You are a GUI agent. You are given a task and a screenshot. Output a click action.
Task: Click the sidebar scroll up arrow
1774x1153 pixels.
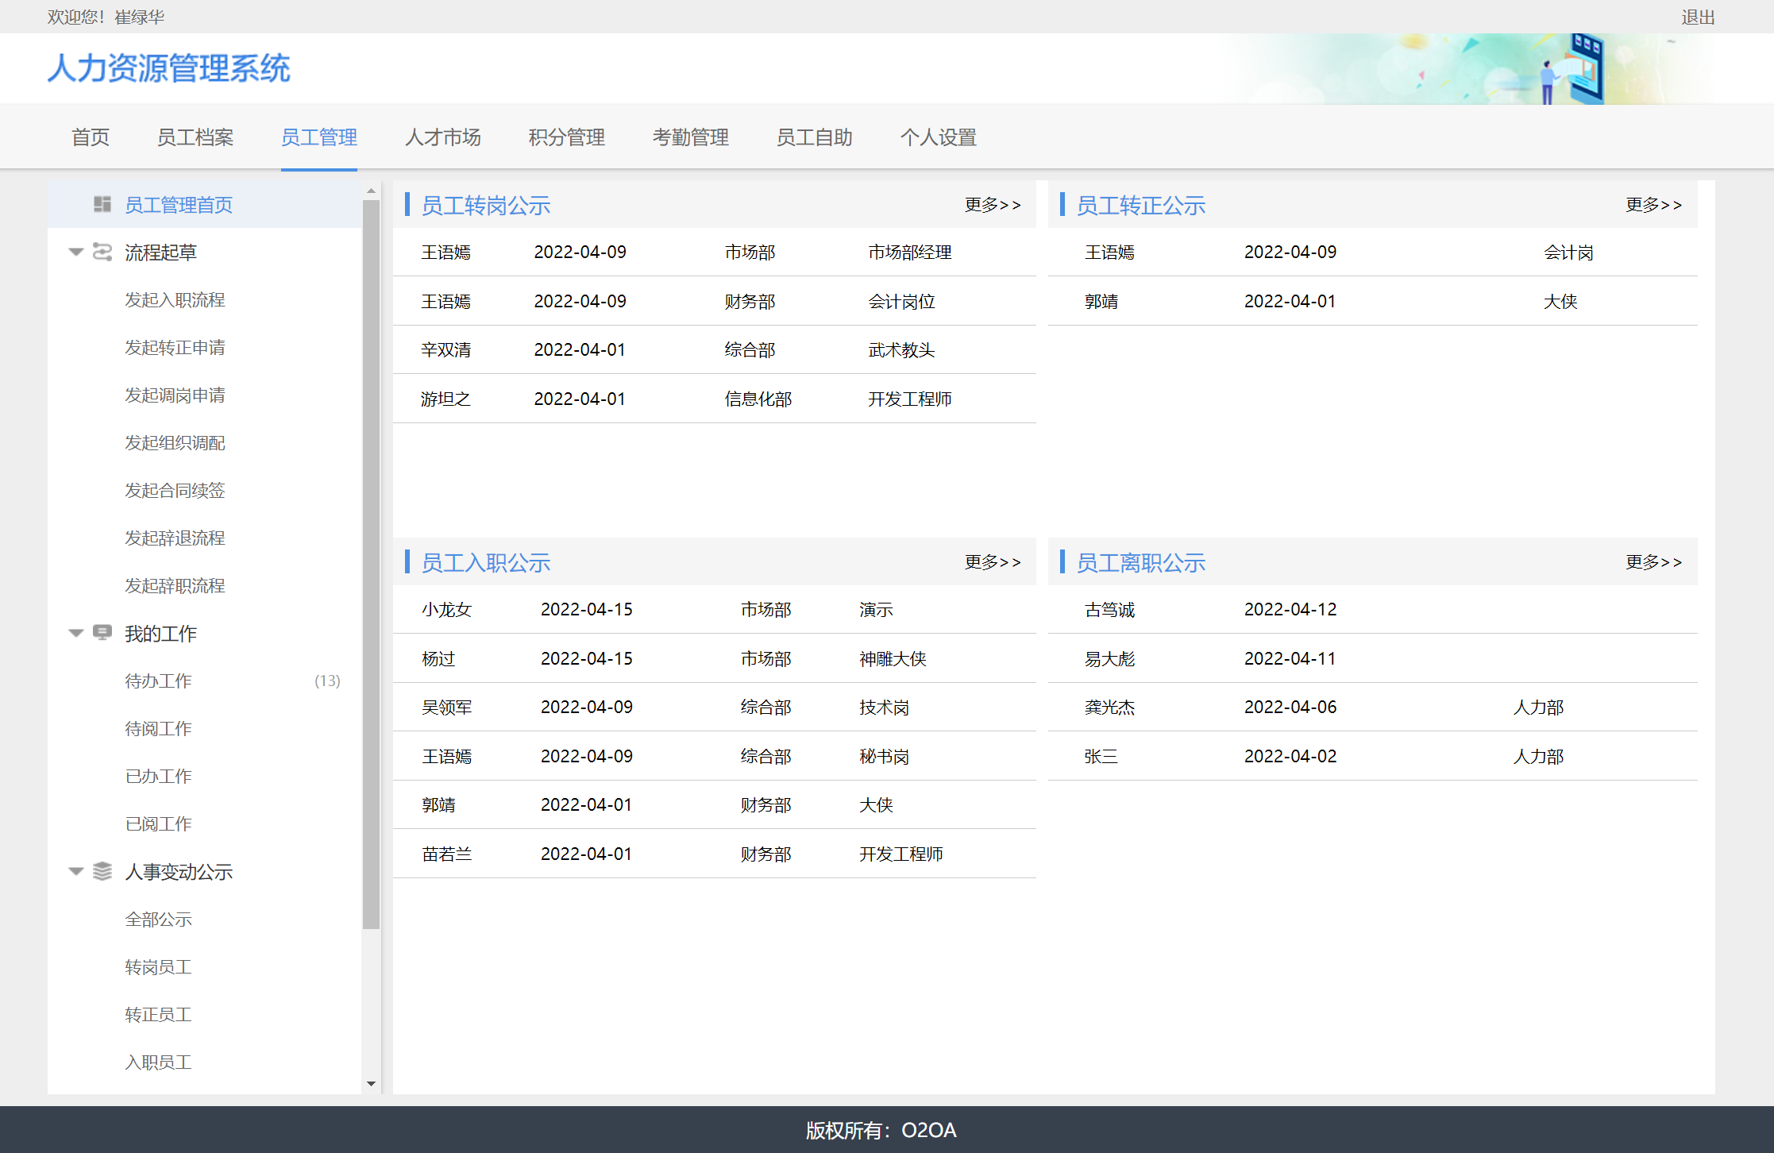coord(371,191)
